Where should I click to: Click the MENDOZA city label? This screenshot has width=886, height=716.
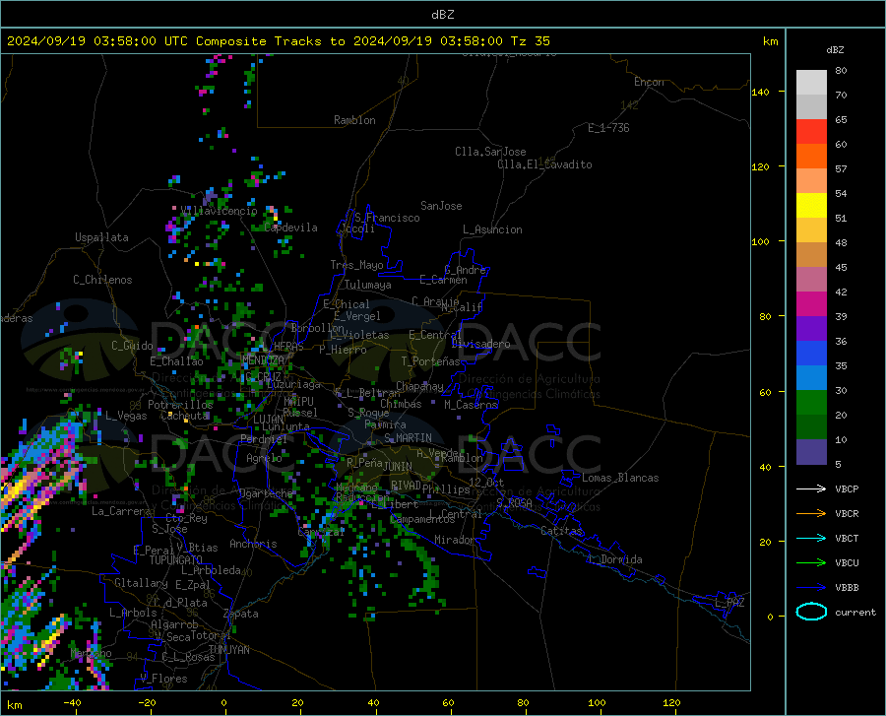263,359
